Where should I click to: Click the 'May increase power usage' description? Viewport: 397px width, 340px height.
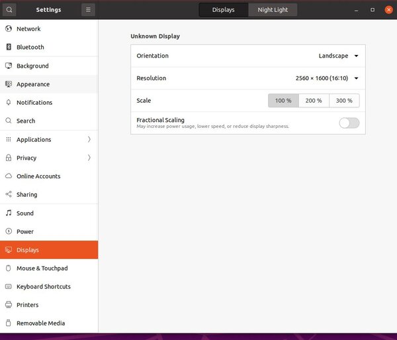click(x=212, y=127)
